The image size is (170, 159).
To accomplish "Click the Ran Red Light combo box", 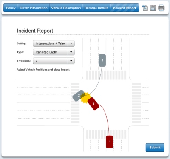I will click(54, 52).
